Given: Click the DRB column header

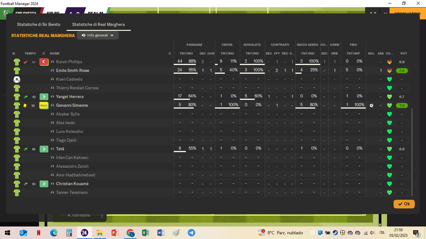Looking at the screenshot, I should tap(334, 53).
